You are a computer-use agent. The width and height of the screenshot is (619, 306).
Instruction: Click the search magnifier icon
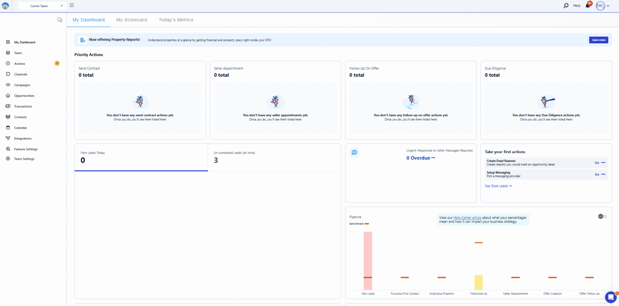[566, 6]
